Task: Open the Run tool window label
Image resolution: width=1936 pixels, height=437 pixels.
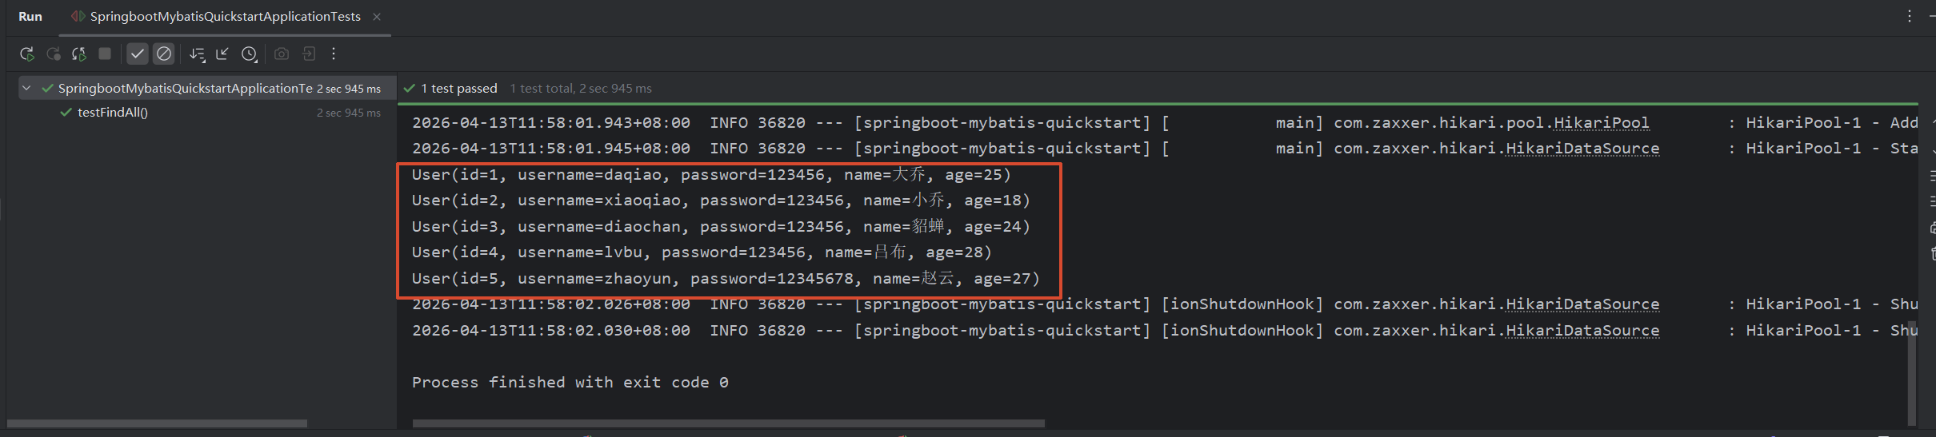Action: pos(30,17)
